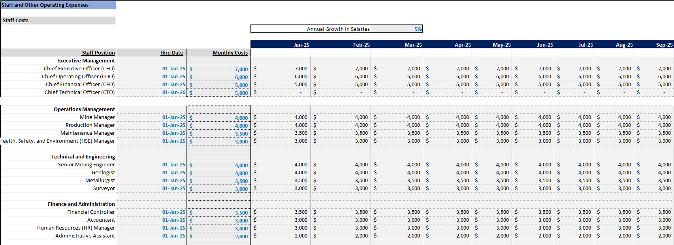The image size is (674, 245).
Task: Edit the Geologist monthly cost input
Action: tap(218, 173)
